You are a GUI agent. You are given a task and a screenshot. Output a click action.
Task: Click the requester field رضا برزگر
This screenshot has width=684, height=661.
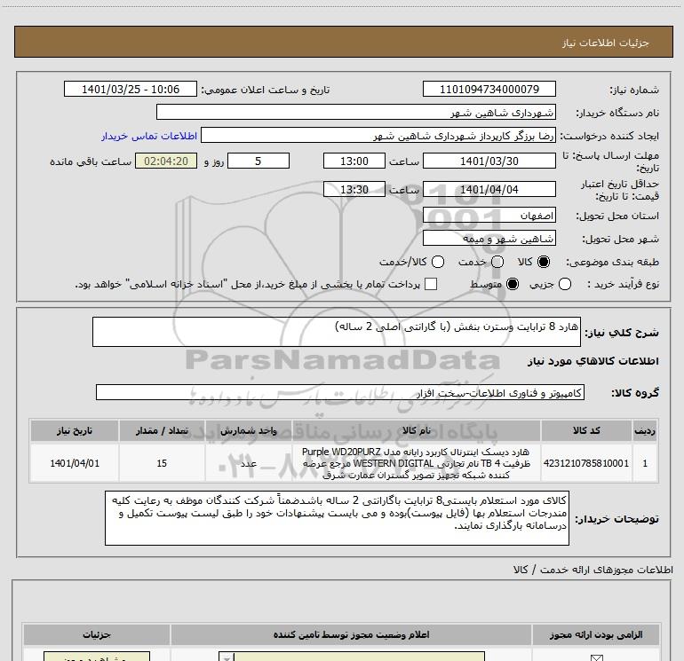click(378, 136)
